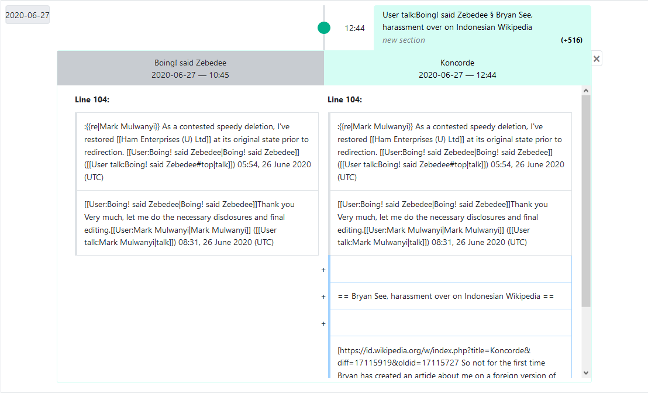The image size is (648, 393).
Task: Click right column 'Line 104:' label
Action: click(x=344, y=99)
